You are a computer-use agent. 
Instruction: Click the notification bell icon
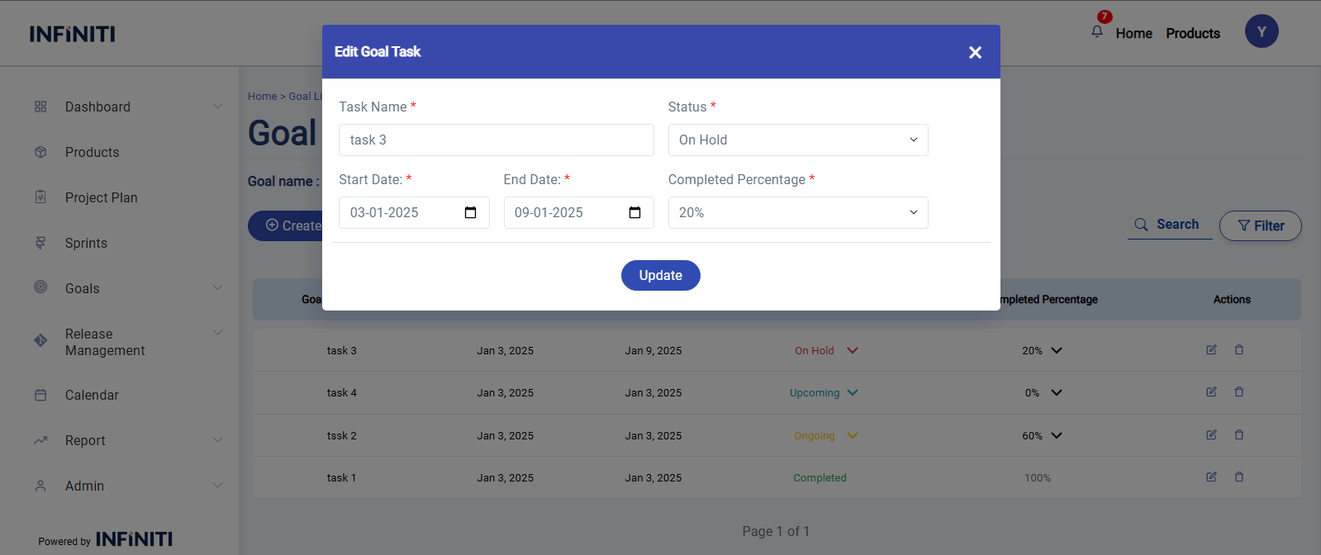click(1097, 31)
